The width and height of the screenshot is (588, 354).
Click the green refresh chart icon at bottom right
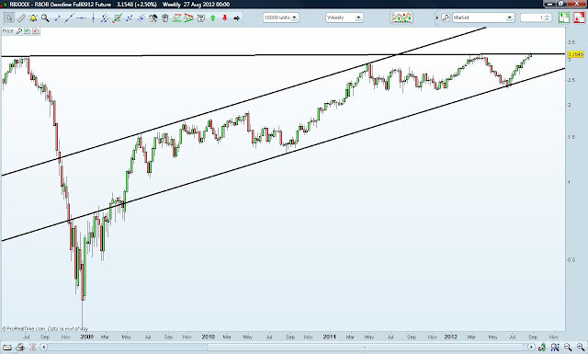tap(542, 348)
